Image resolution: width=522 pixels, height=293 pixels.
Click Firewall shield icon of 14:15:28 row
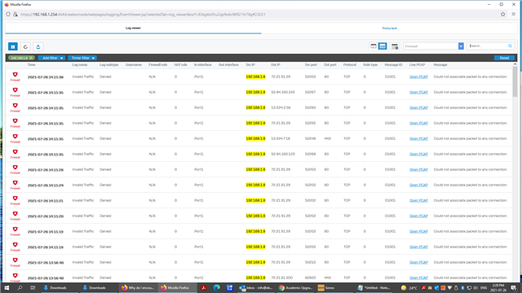[x=15, y=168]
